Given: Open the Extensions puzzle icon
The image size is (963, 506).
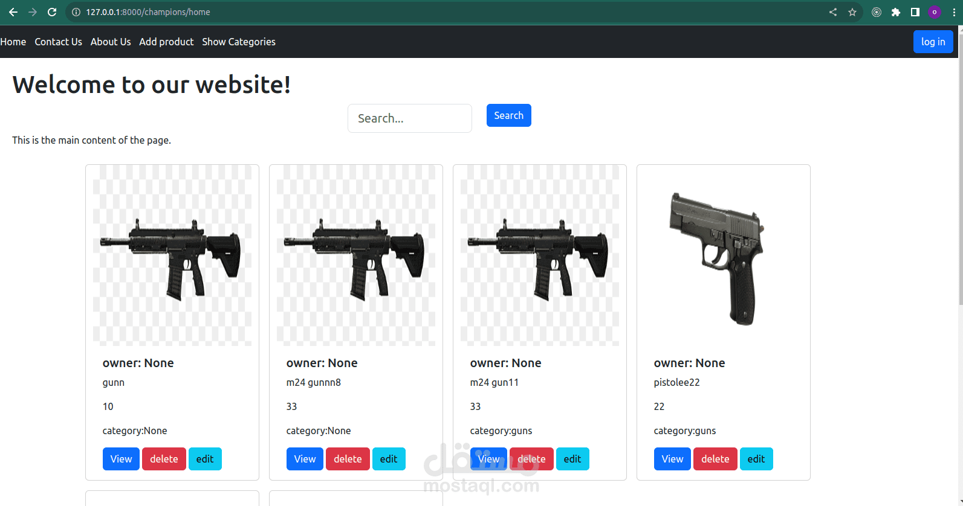Looking at the screenshot, I should click(896, 12).
